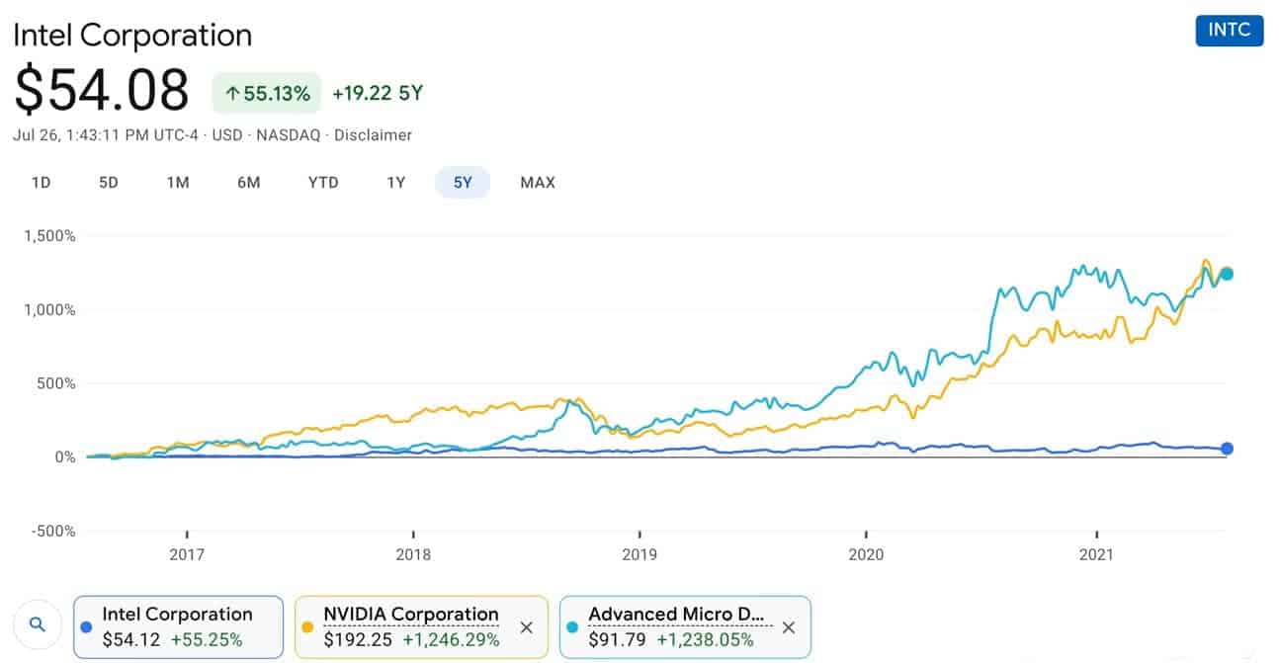Image resolution: width=1279 pixels, height=663 pixels.
Task: Click Intel line endpoint marker on chart
Action: point(1227,449)
